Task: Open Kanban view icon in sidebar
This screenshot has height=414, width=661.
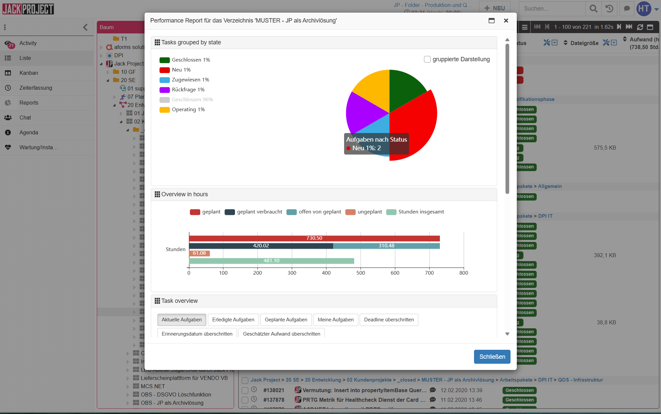Action: click(x=8, y=73)
